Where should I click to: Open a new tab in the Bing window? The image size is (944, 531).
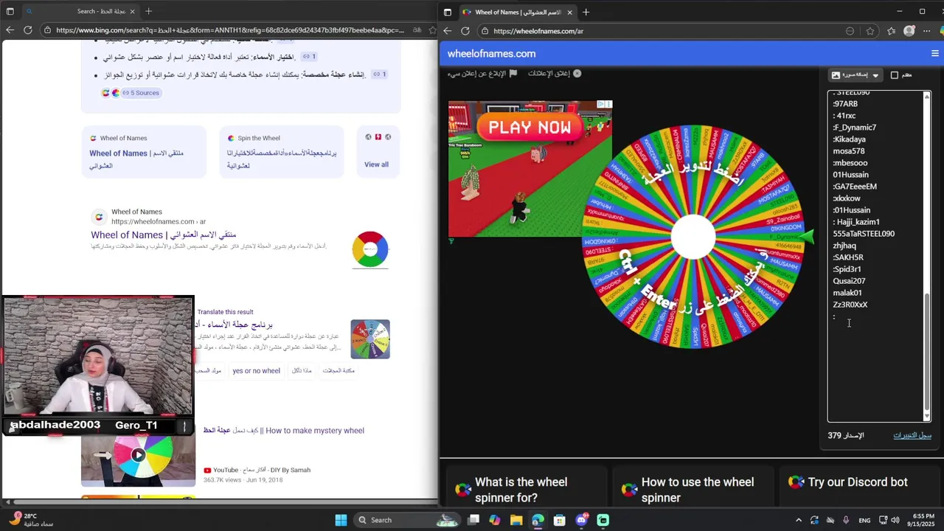click(148, 11)
